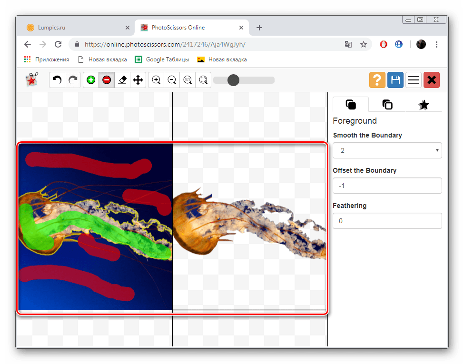
Task: Click the marker size slider handle
Action: [233, 80]
